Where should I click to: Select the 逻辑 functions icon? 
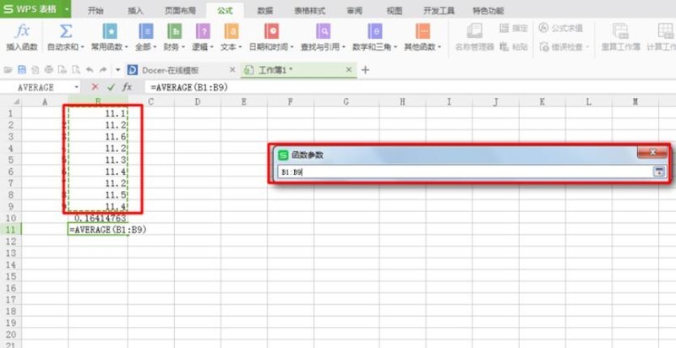tap(203, 31)
